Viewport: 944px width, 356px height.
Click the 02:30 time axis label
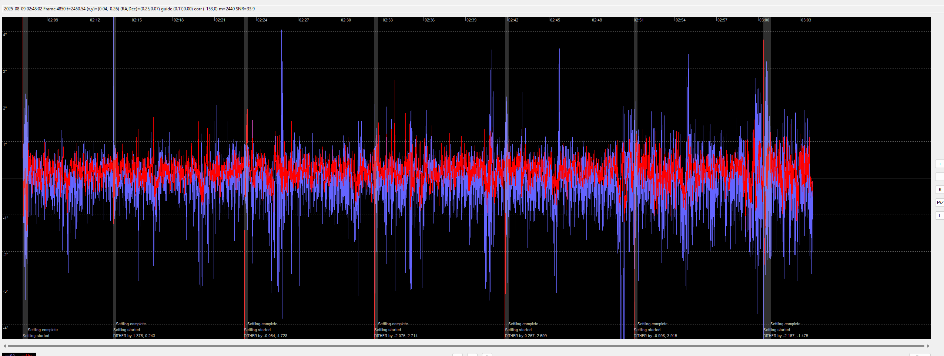point(346,20)
